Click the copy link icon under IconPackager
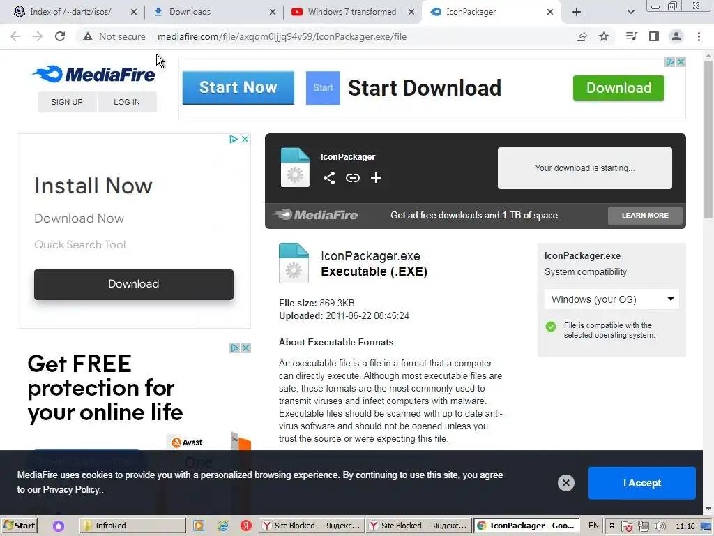Viewport: 714px width, 536px height. (352, 178)
